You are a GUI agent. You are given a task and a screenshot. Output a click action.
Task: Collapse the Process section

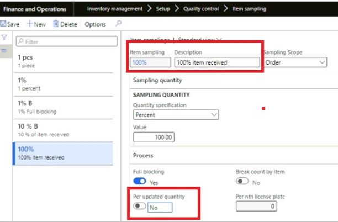[143, 155]
